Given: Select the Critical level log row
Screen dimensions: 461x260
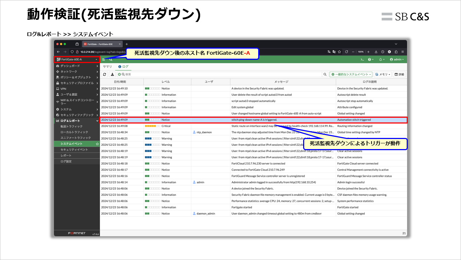Looking at the screenshot, I should (254, 126).
